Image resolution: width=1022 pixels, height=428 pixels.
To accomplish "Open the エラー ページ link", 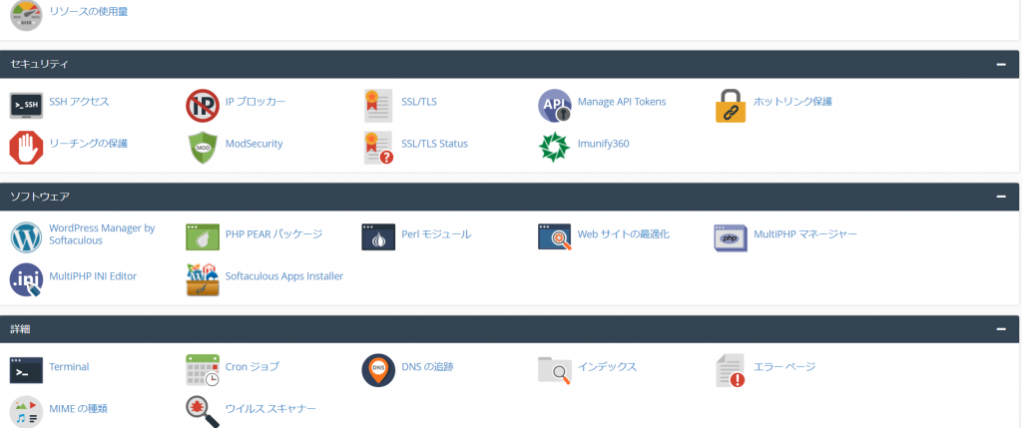I will point(783,367).
